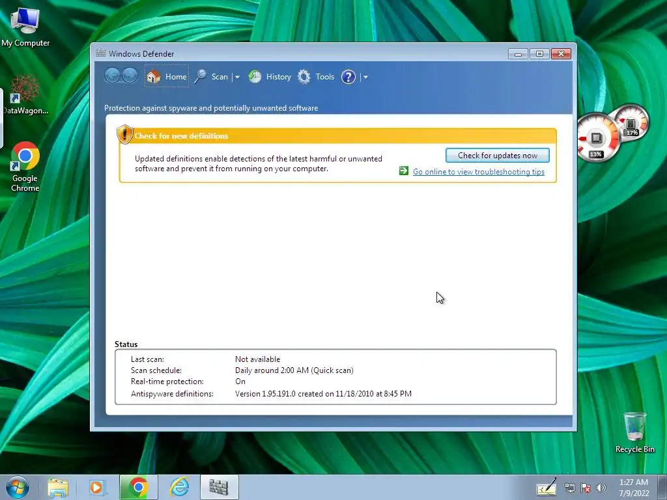Click the blue Help question mark icon
Viewport: 667px width, 500px height.
(x=348, y=77)
